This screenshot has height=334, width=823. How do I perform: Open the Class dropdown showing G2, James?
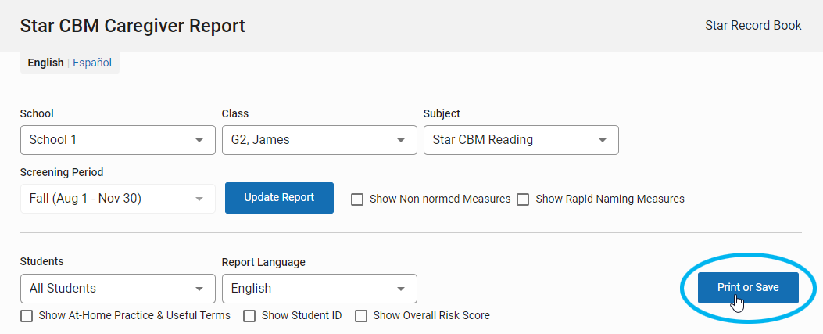(x=320, y=140)
